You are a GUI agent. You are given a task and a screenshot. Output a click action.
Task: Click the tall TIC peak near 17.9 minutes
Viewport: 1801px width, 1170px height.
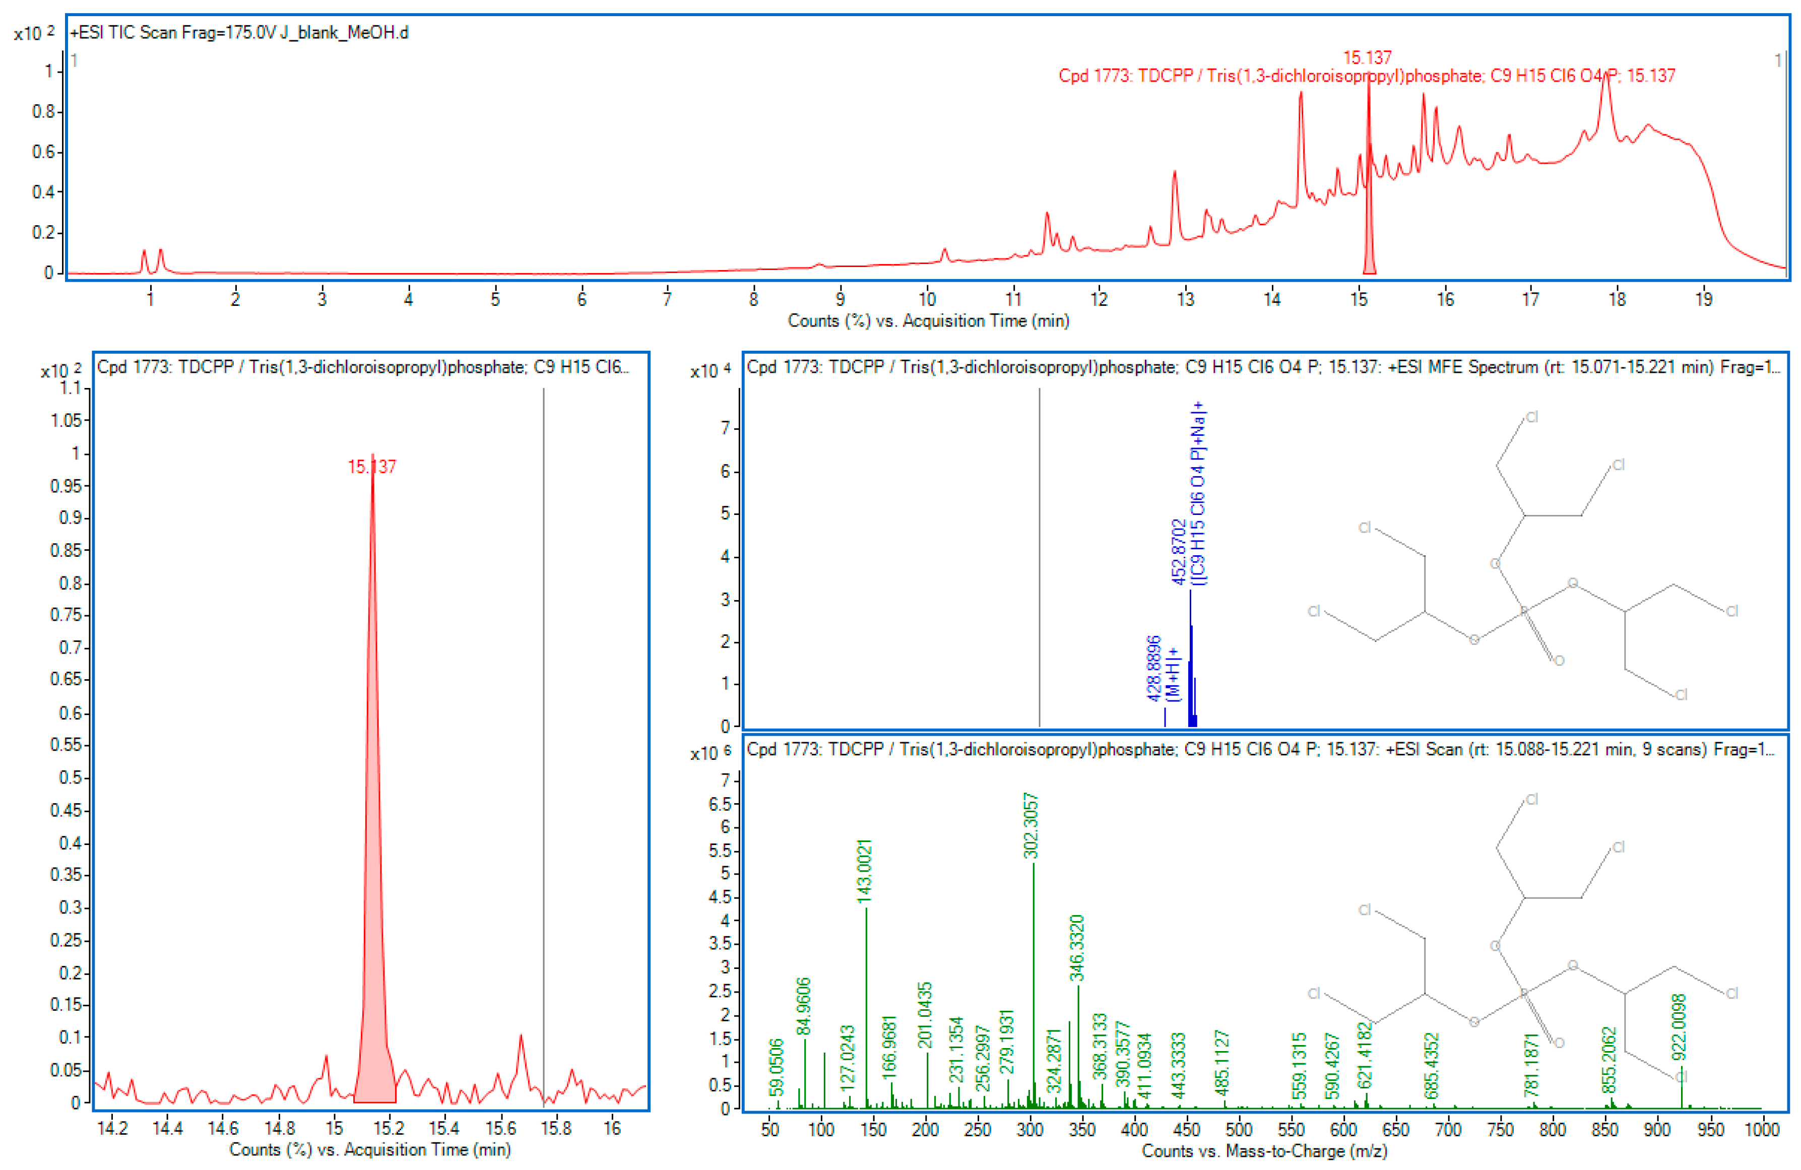[x=1606, y=106]
